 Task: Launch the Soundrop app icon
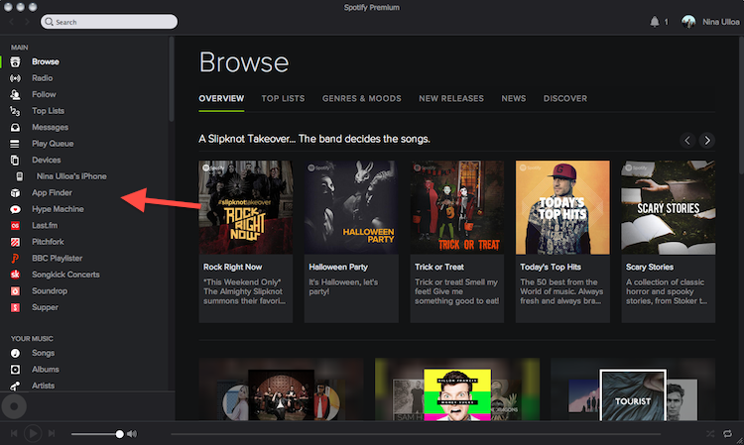(x=15, y=291)
